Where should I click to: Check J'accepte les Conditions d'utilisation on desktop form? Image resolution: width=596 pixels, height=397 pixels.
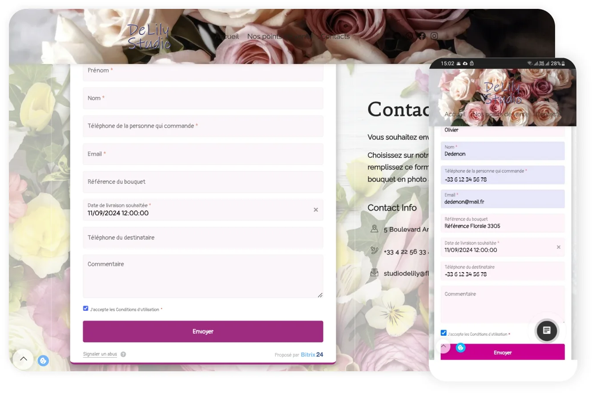(x=85, y=308)
